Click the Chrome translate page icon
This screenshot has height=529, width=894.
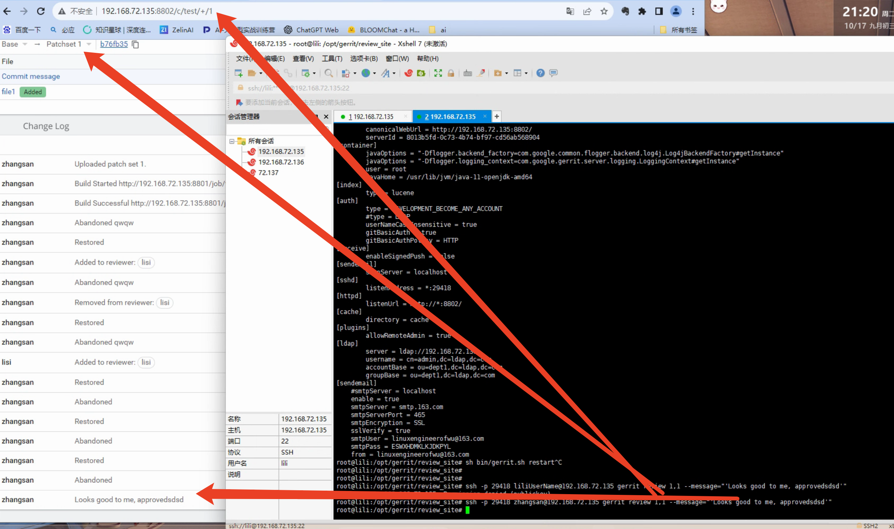[570, 11]
